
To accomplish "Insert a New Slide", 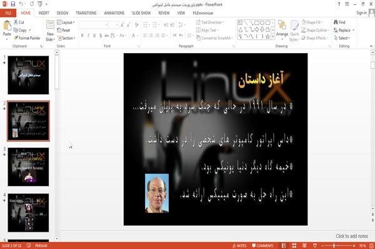I will pos(50,31).
